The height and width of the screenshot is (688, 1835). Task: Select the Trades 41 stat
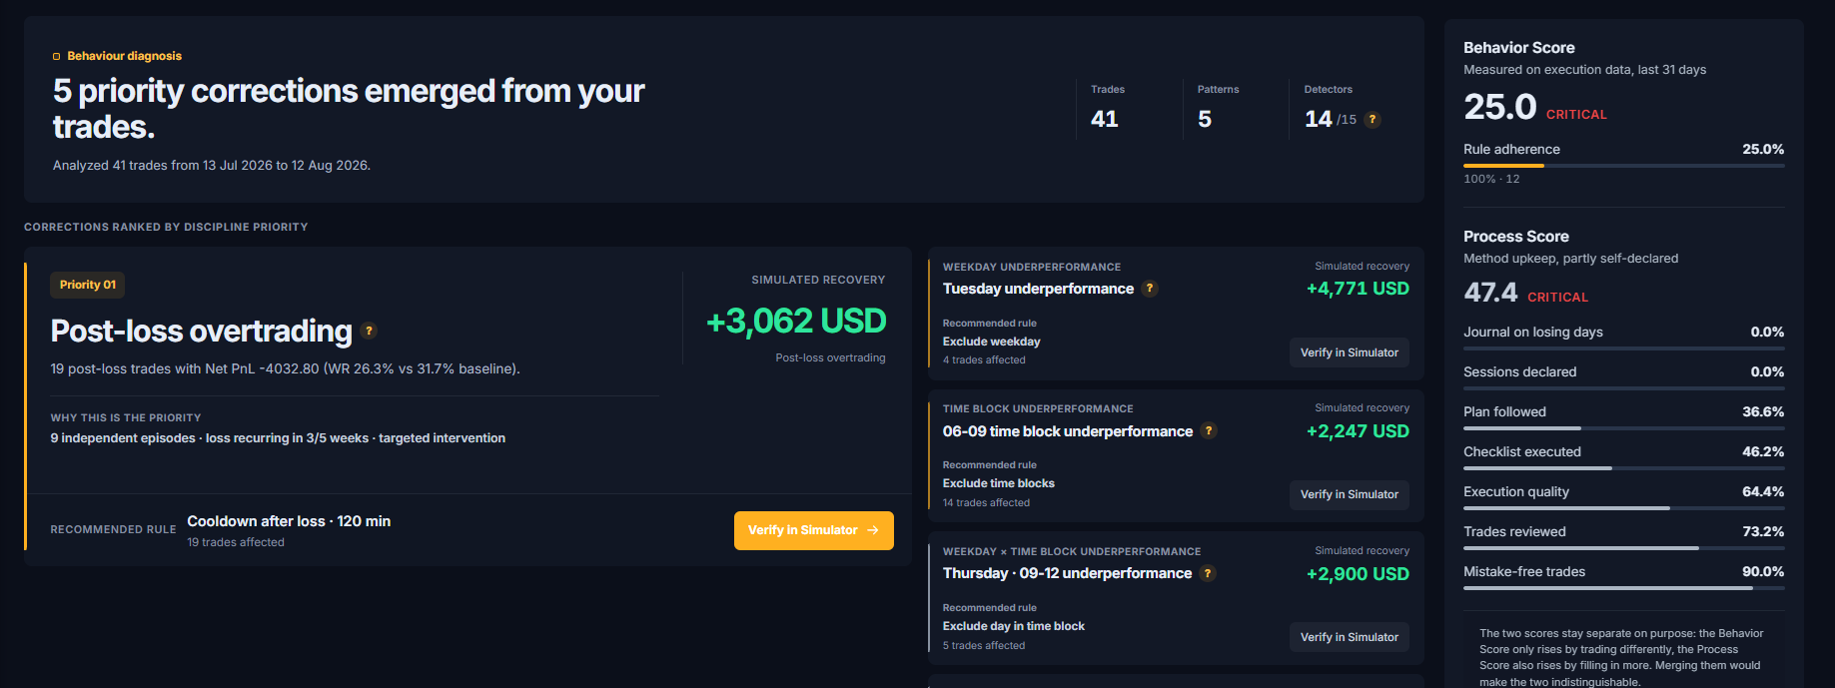(1107, 107)
